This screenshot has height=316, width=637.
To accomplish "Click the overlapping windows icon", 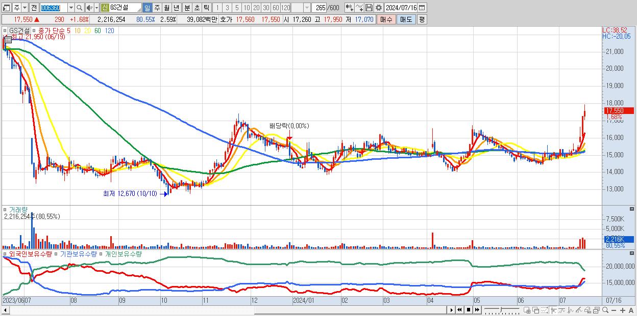I will click(535, 310).
